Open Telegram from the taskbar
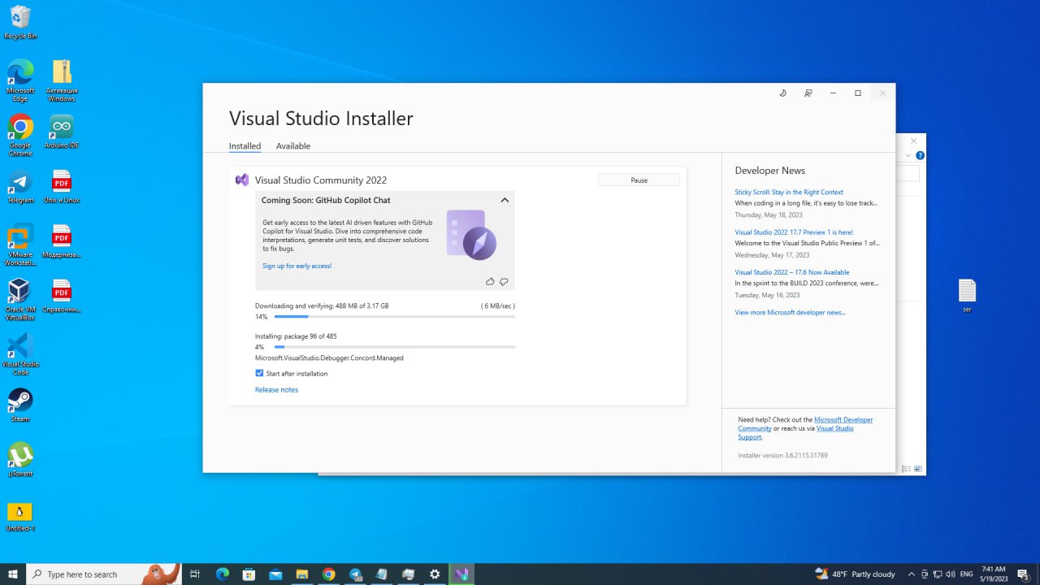The width and height of the screenshot is (1040, 585). [x=355, y=574]
